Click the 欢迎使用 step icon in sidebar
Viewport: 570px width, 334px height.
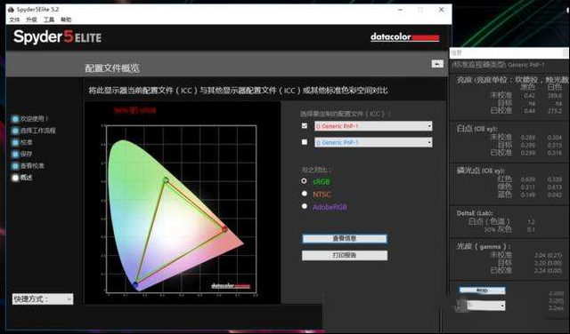coord(15,119)
